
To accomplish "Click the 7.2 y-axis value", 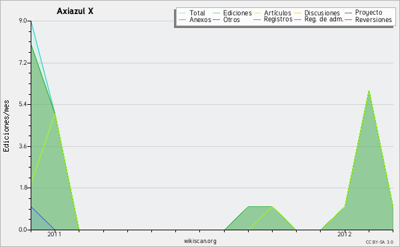I will point(23,63).
